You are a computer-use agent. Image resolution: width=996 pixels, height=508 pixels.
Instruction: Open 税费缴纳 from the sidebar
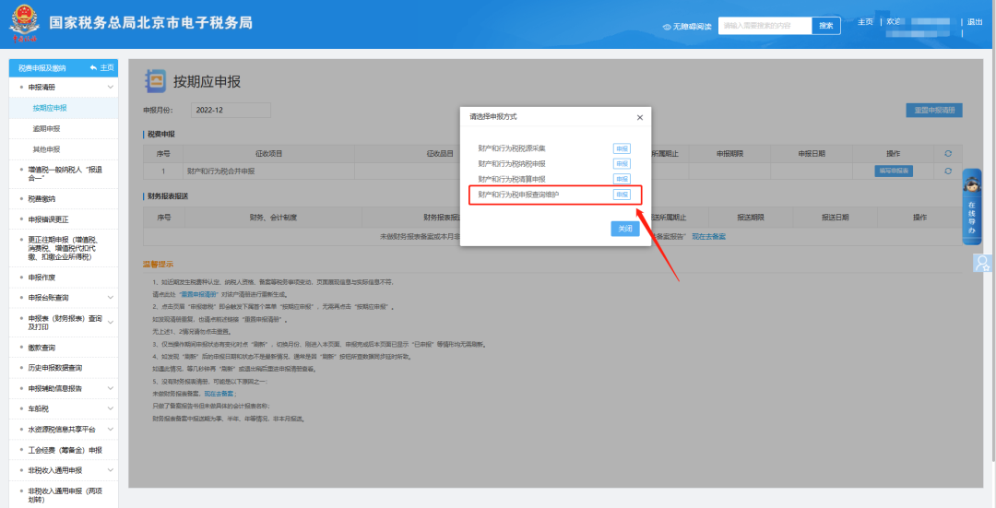point(41,198)
